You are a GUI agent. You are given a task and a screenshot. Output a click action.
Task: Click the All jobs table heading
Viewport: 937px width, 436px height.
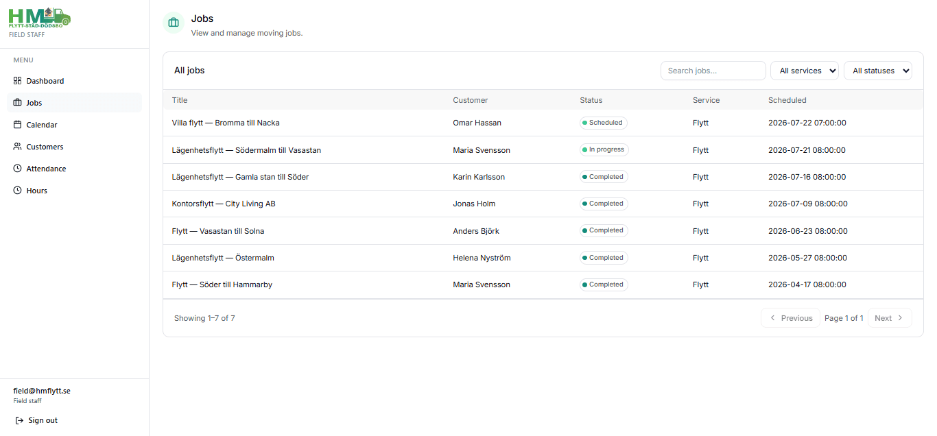click(x=189, y=71)
